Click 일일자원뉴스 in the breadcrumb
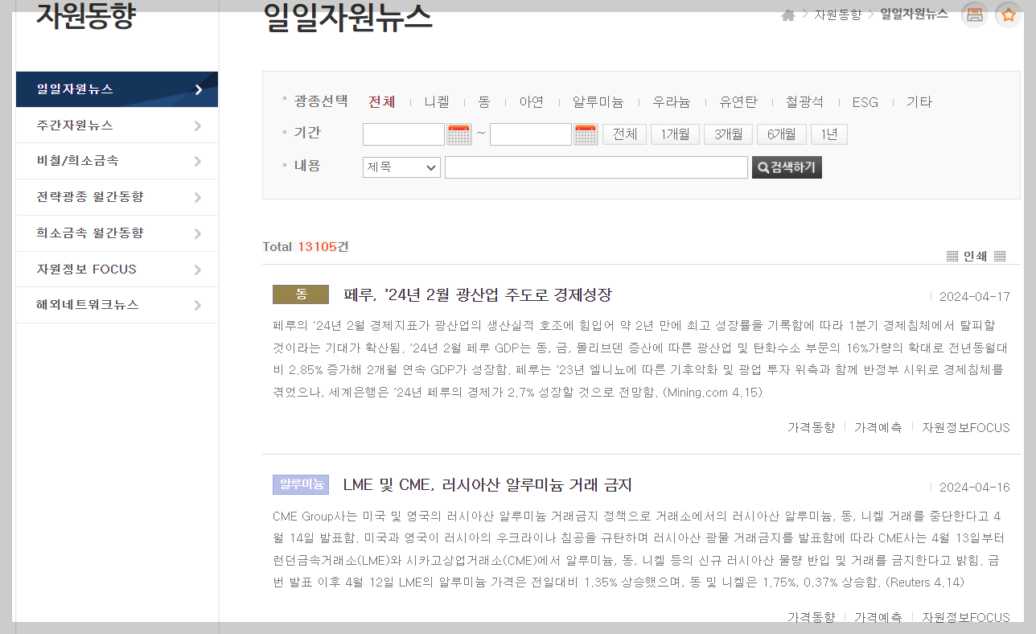Viewport: 1036px width, 634px height. point(914,14)
